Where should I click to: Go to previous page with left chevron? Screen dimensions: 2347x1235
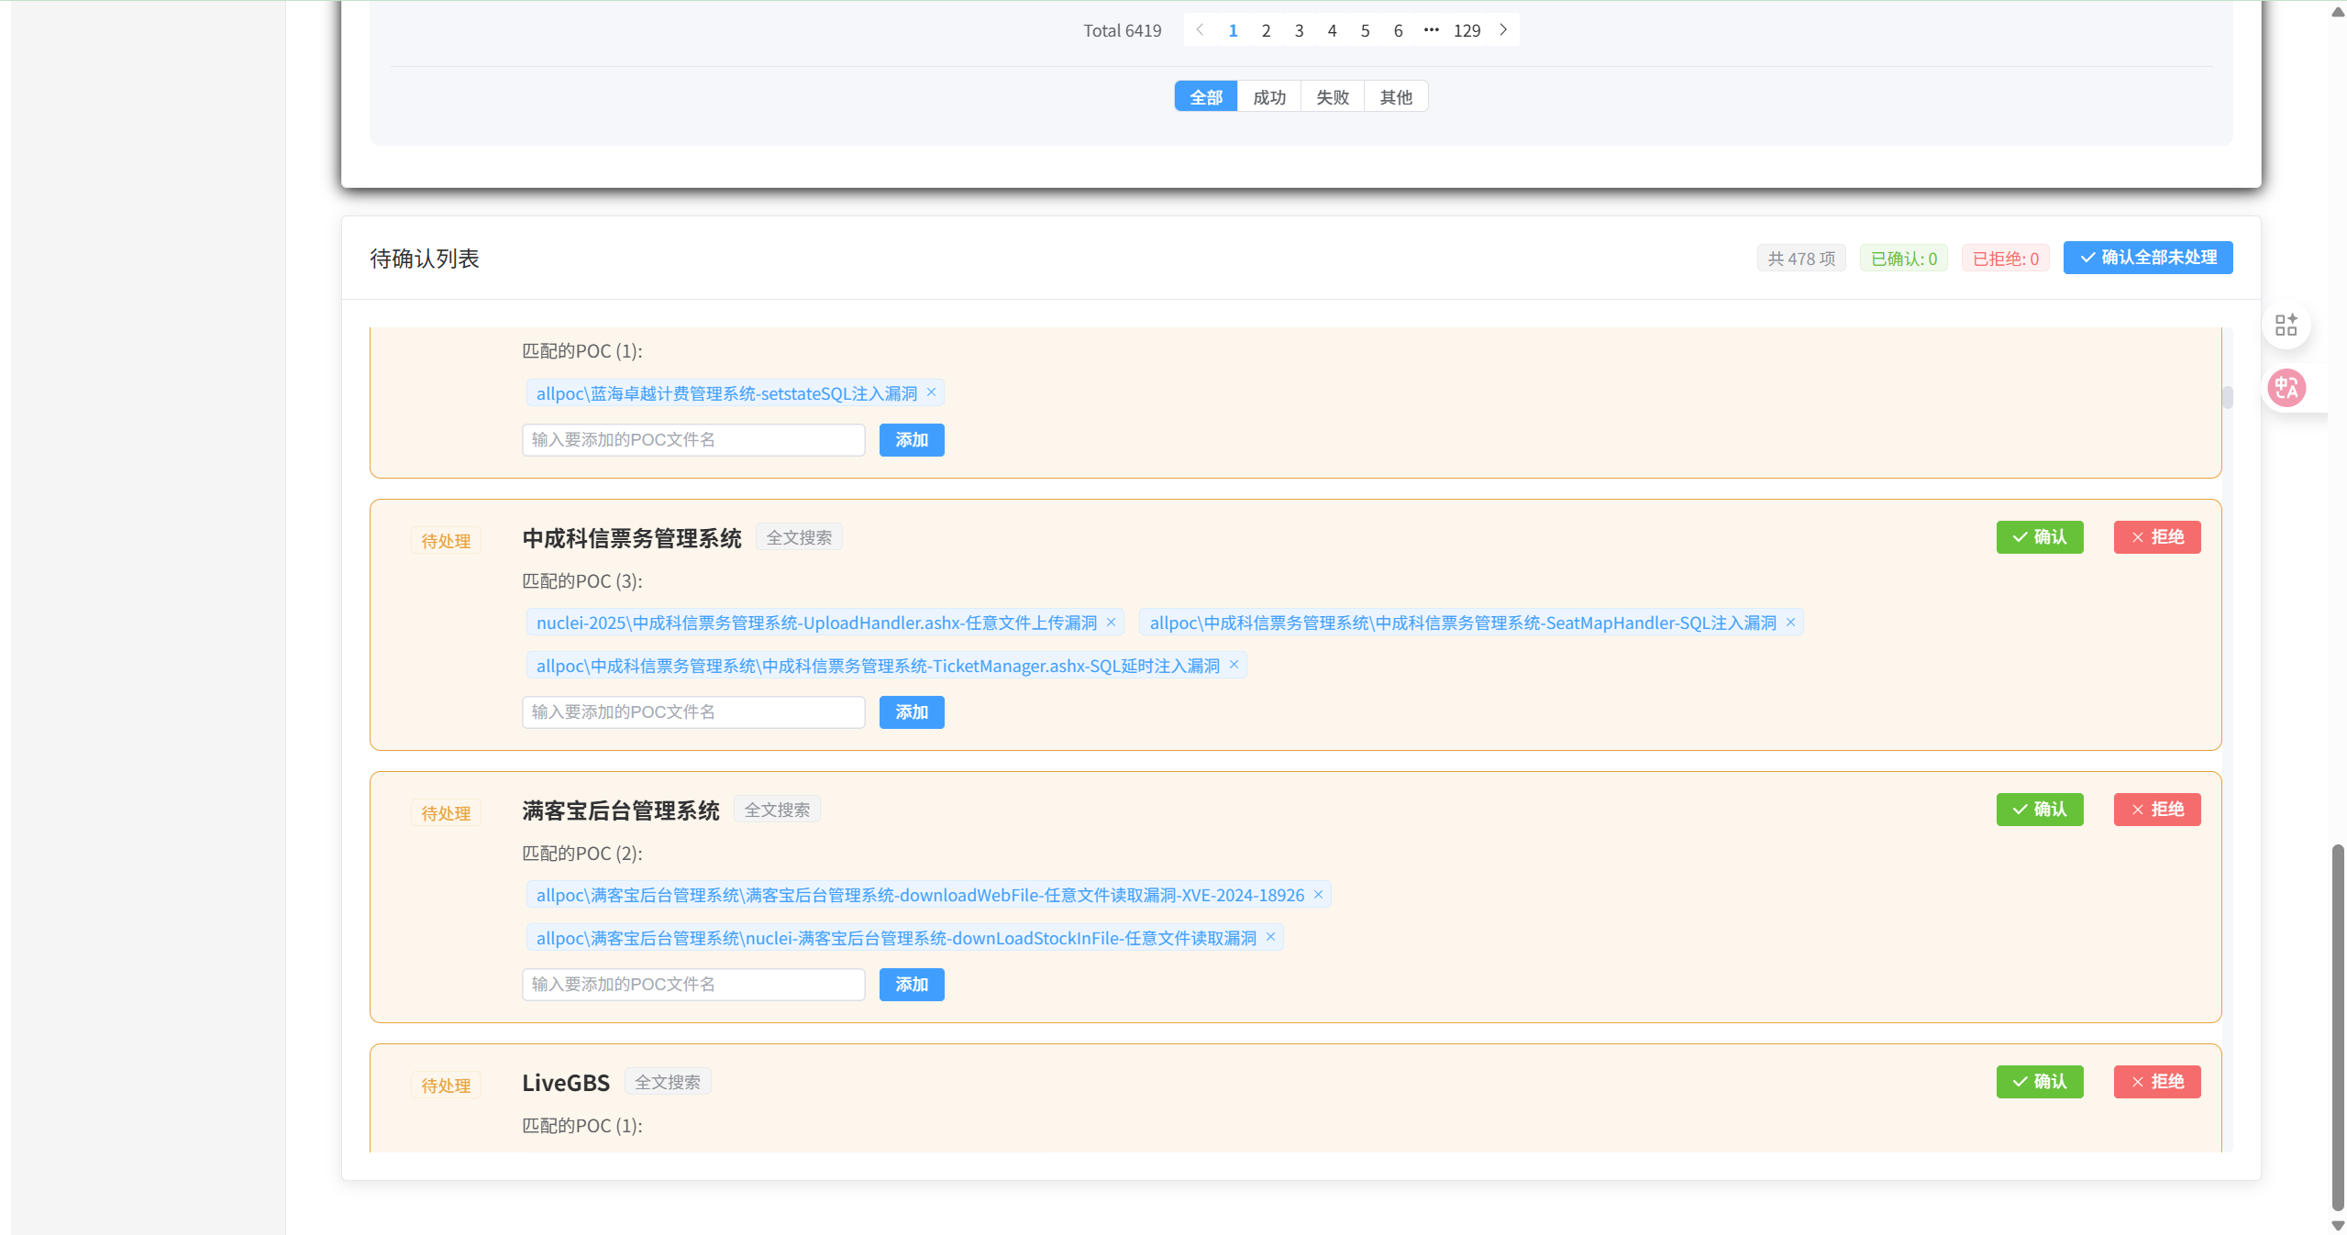(1199, 29)
